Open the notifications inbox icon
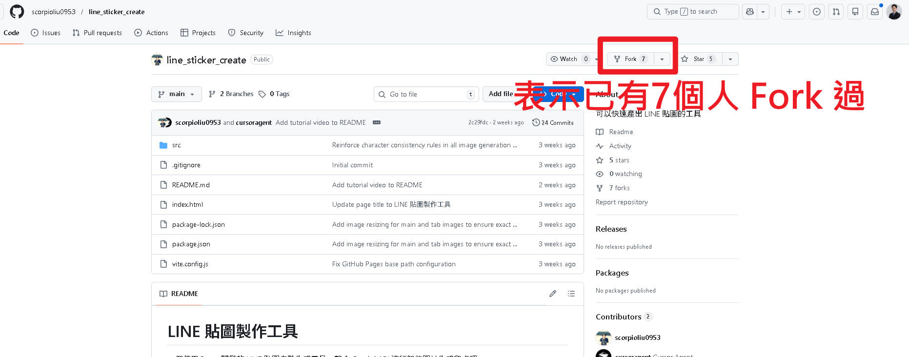Screen dimensions: 909x357 (874, 12)
